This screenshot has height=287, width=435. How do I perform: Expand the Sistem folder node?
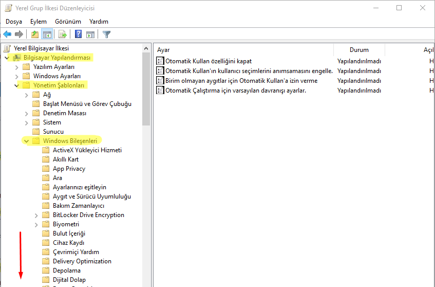(x=27, y=123)
